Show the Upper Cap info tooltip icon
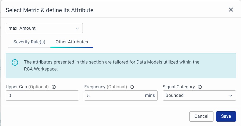Screen dimensions: 241x126 click(54, 87)
